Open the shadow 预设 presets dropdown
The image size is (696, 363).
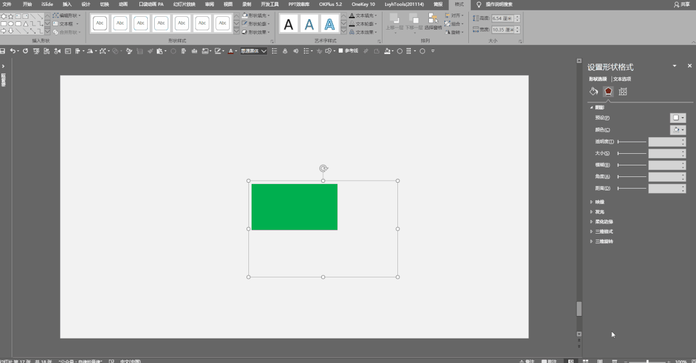tap(678, 118)
